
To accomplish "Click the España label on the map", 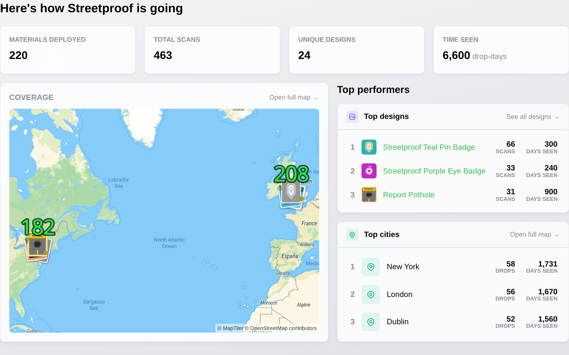I will click(x=290, y=256).
